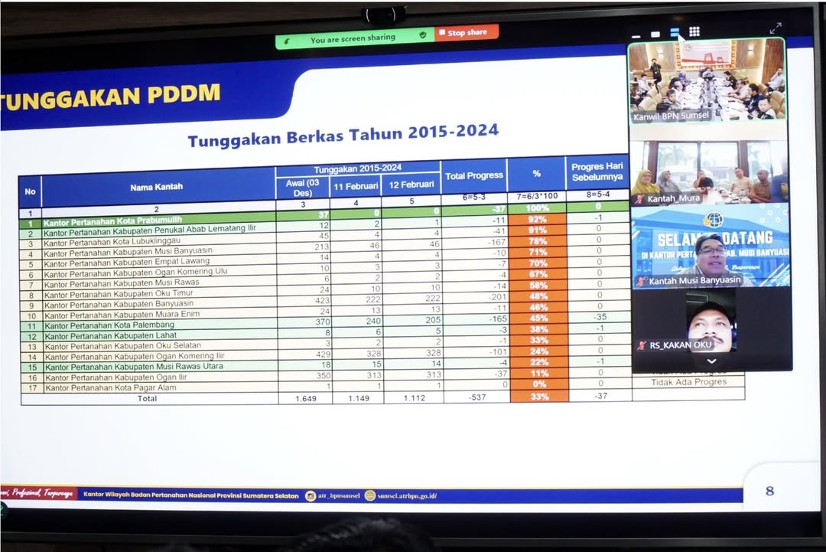
Task: Expand video panel with diagonal arrows icon
Action: coord(776,28)
